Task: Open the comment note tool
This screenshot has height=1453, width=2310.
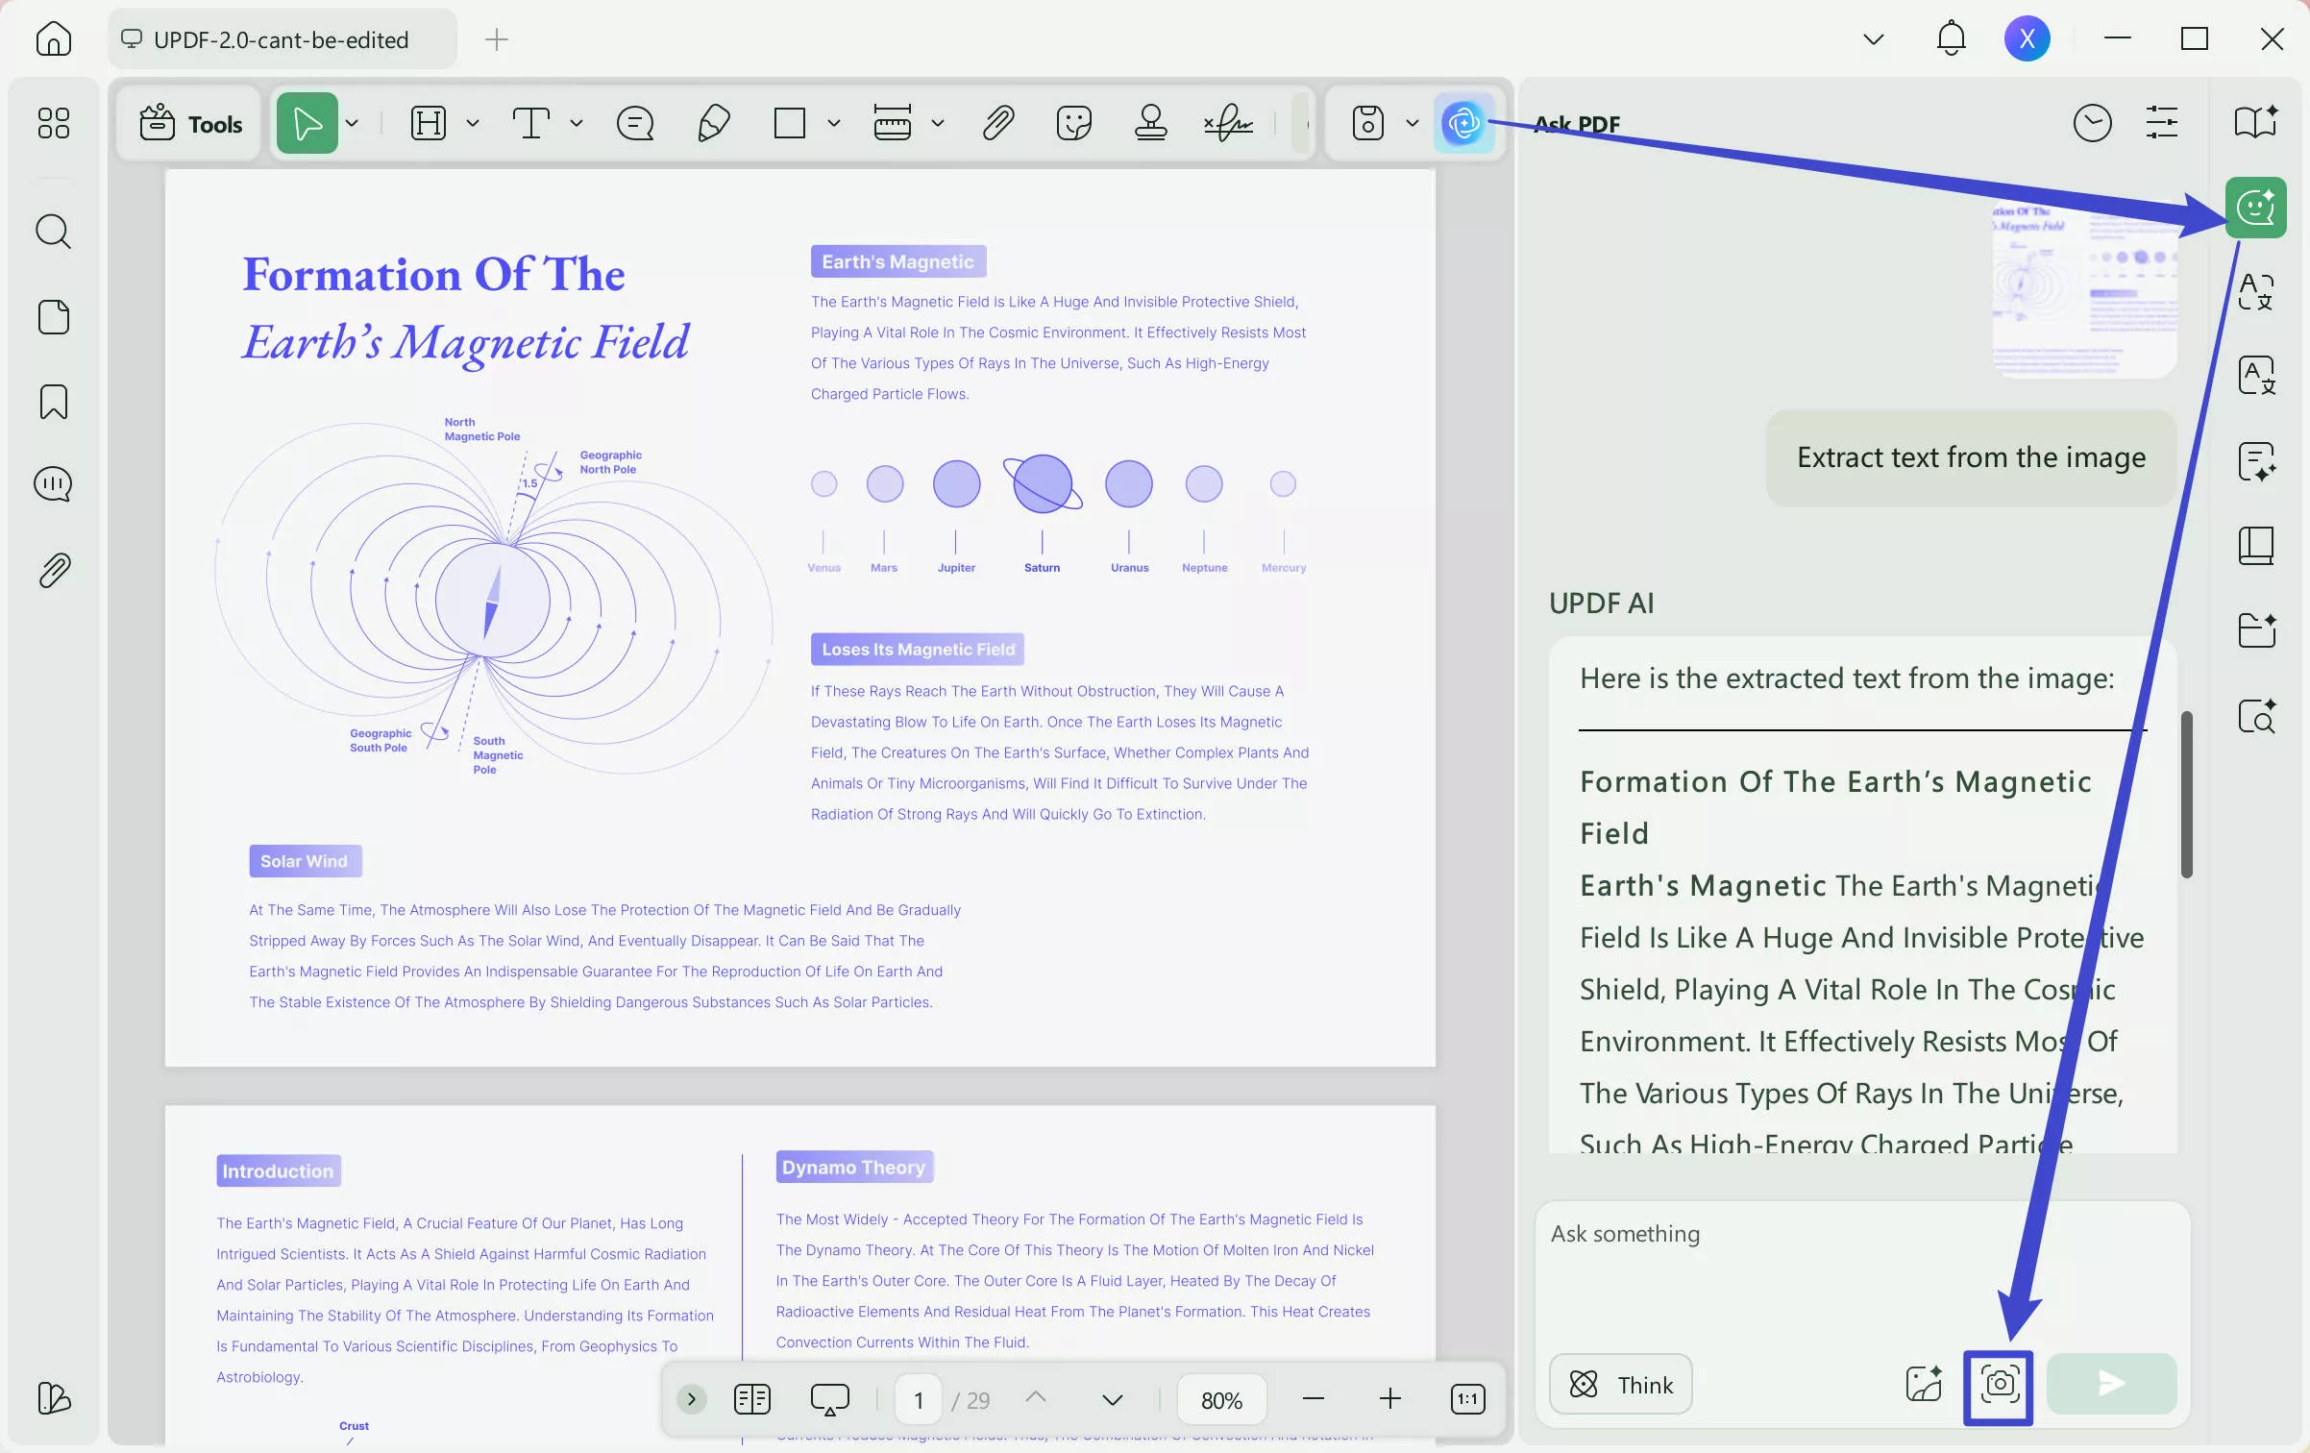Action: [x=635, y=123]
